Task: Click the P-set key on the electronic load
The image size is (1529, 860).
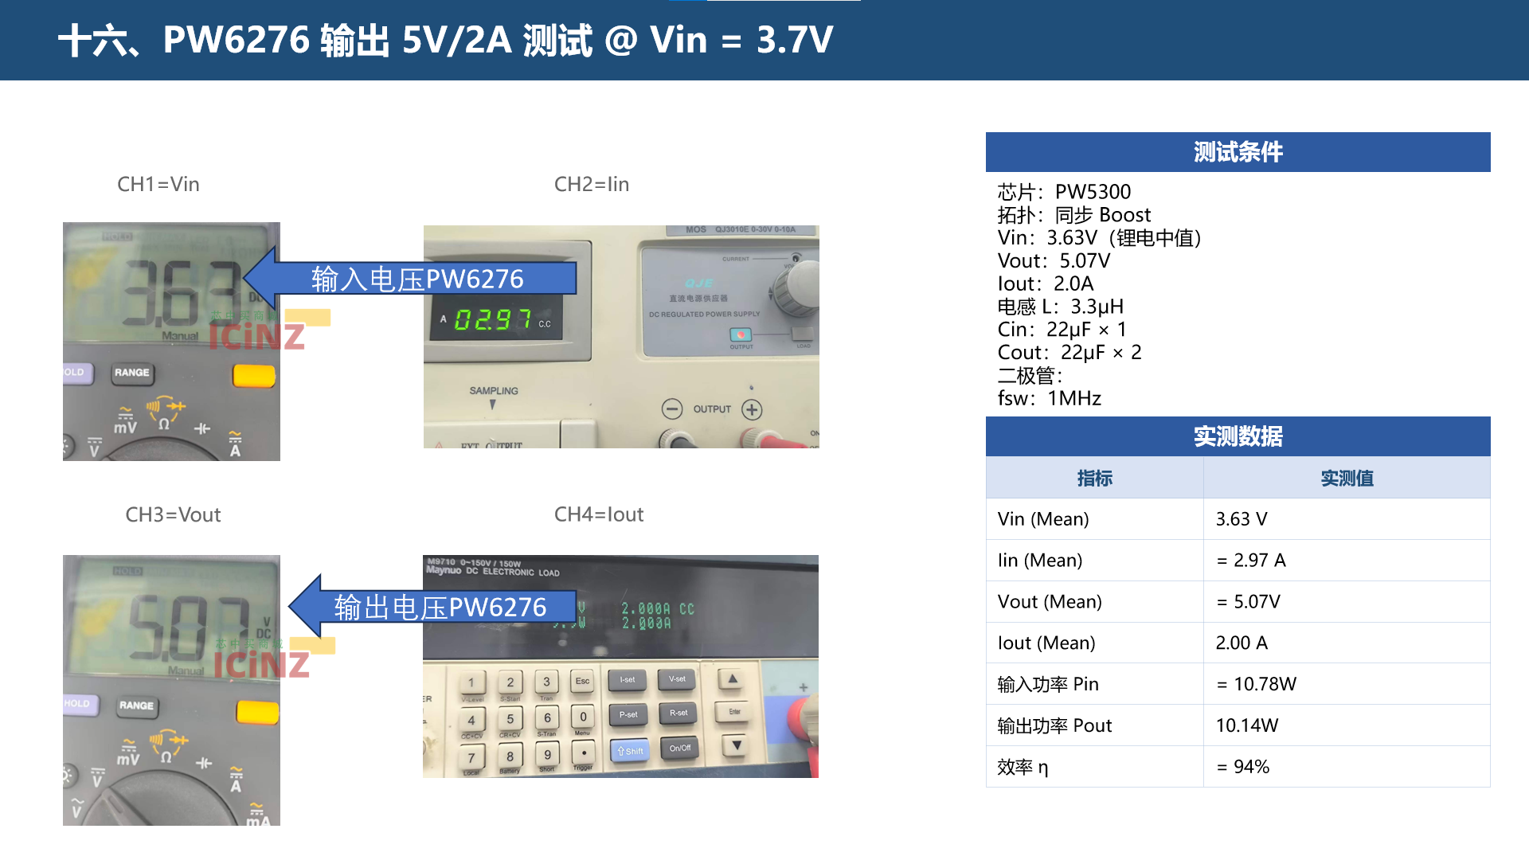Action: click(628, 715)
